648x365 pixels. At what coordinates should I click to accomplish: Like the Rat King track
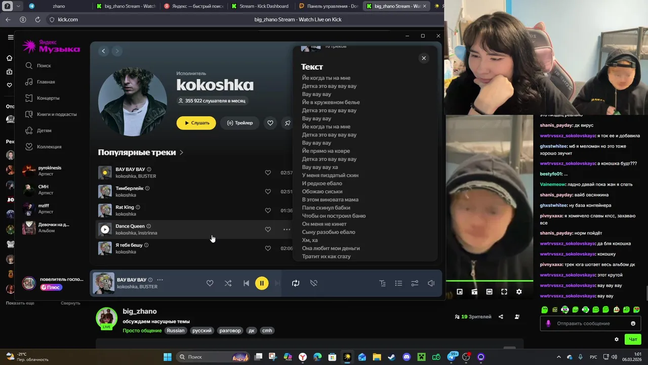click(x=268, y=210)
